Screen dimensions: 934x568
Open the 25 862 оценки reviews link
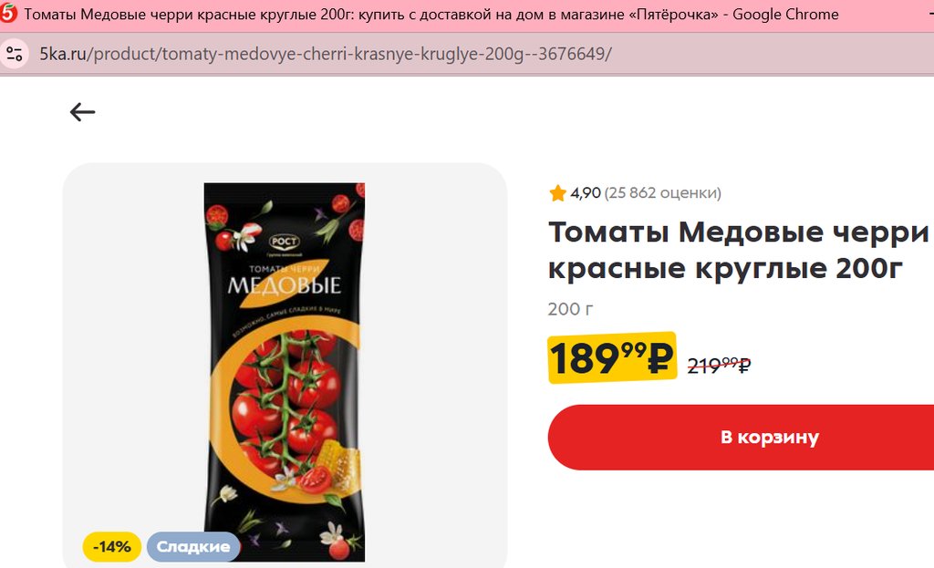click(x=663, y=193)
